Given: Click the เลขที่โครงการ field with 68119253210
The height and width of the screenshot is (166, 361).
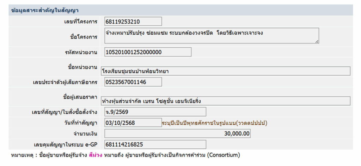Looking at the screenshot, I should tap(133, 22).
